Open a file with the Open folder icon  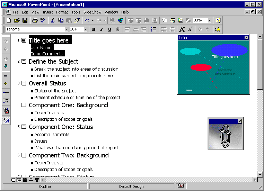coord(17,20)
